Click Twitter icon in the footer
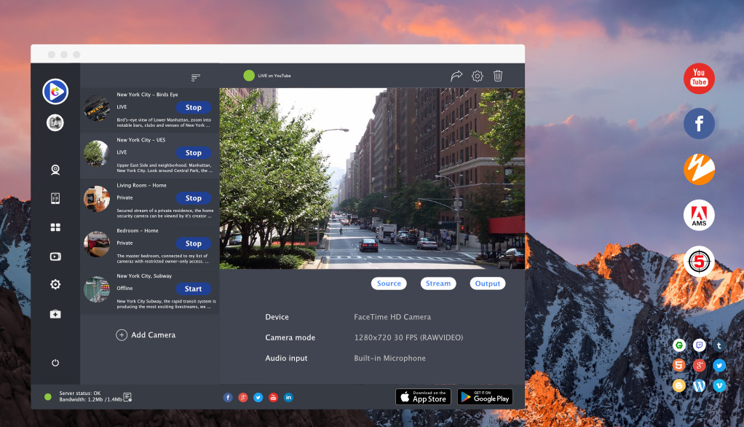744x427 pixels. pos(258,398)
